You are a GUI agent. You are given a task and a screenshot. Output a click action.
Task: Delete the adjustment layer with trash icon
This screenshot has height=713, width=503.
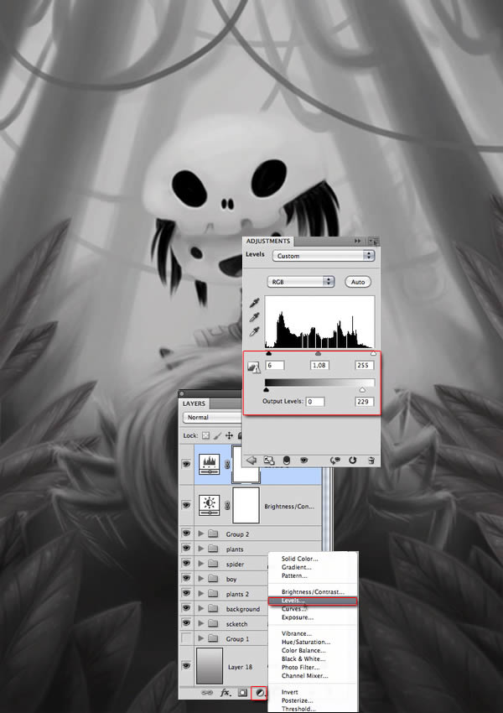pos(371,461)
